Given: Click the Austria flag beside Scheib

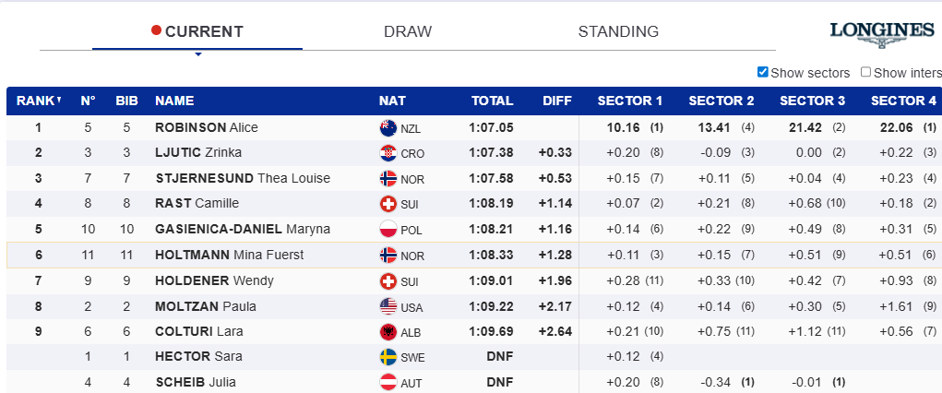Looking at the screenshot, I should pyautogui.click(x=388, y=383).
